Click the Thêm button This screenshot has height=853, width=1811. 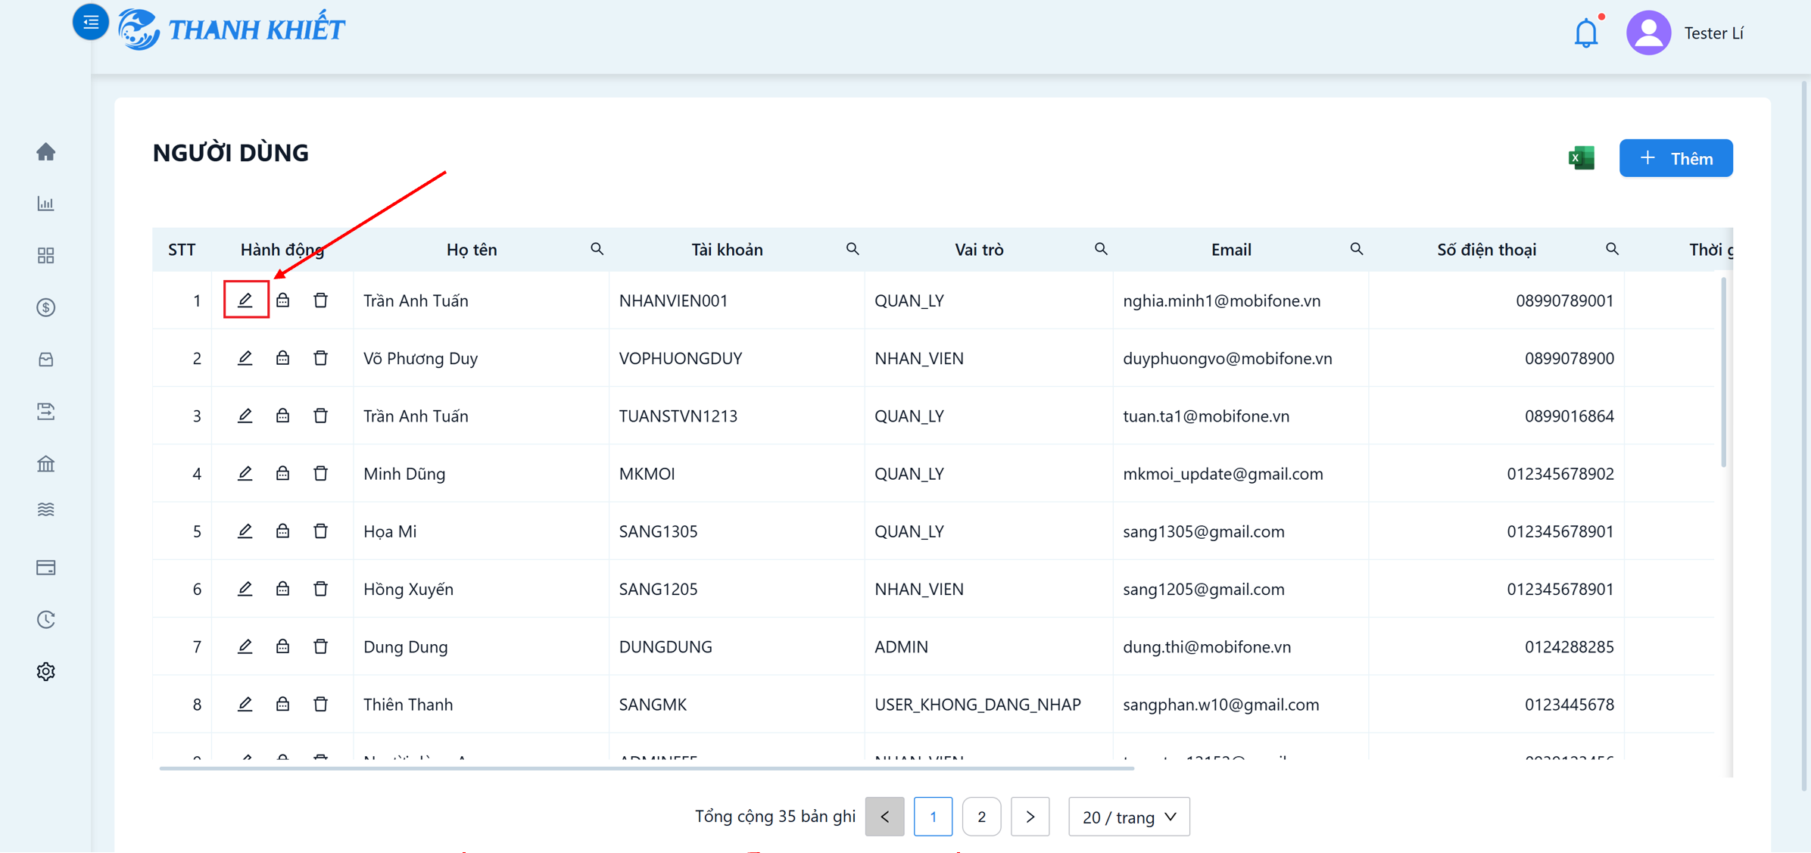[x=1676, y=158]
